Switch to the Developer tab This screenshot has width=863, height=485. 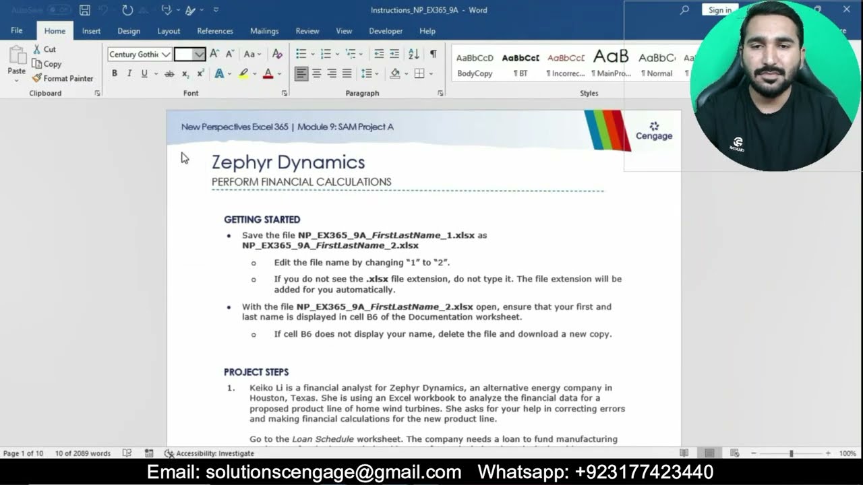(x=386, y=31)
